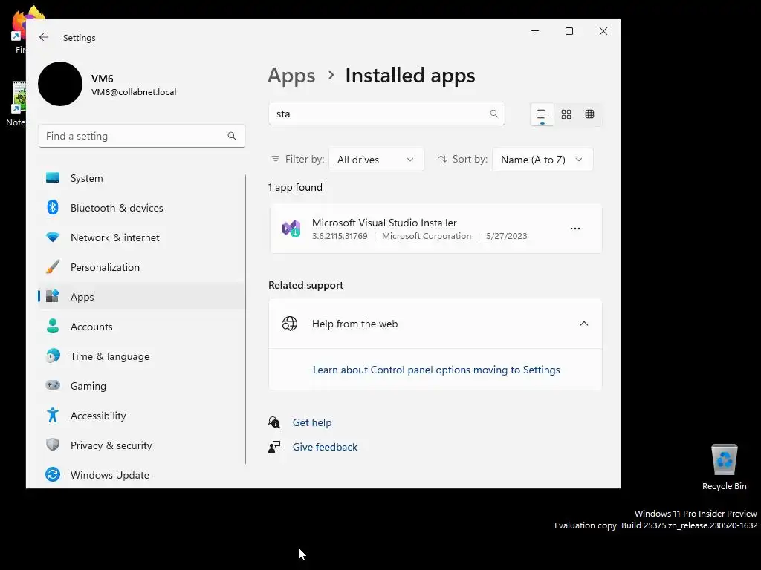Viewport: 761px width, 570px height.
Task: Click the 1 app found text
Action: 295,187
